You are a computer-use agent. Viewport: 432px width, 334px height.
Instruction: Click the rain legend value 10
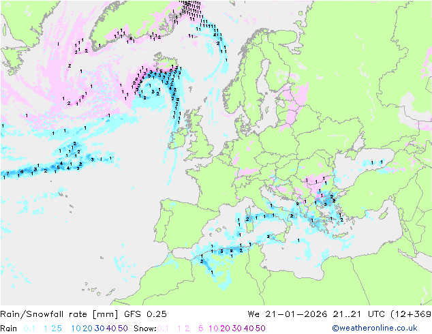(x=76, y=329)
